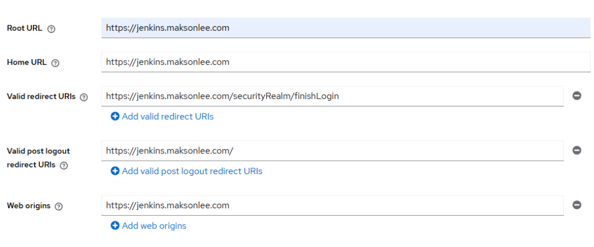594x247 pixels.
Task: Focus the Root URL input field
Action: (x=346, y=28)
